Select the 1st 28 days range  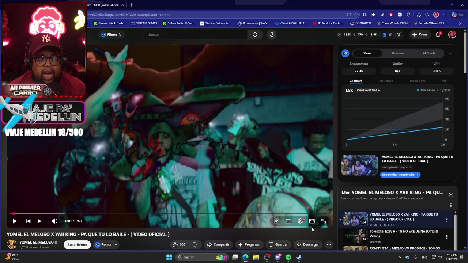(417, 81)
